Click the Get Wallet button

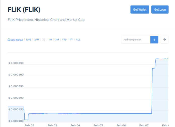[x=140, y=10]
